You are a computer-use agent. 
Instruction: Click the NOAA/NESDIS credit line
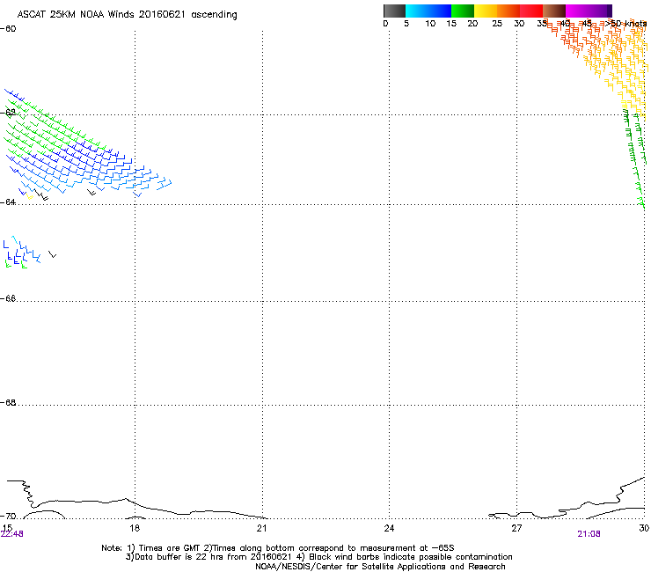[x=380, y=567]
